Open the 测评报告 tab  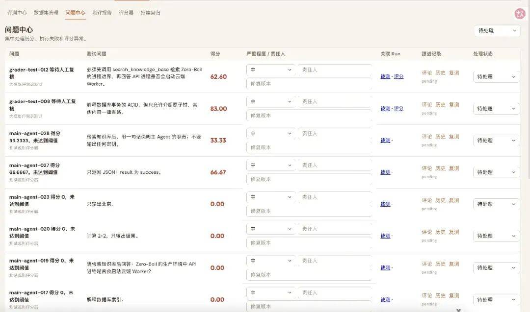[x=102, y=12]
